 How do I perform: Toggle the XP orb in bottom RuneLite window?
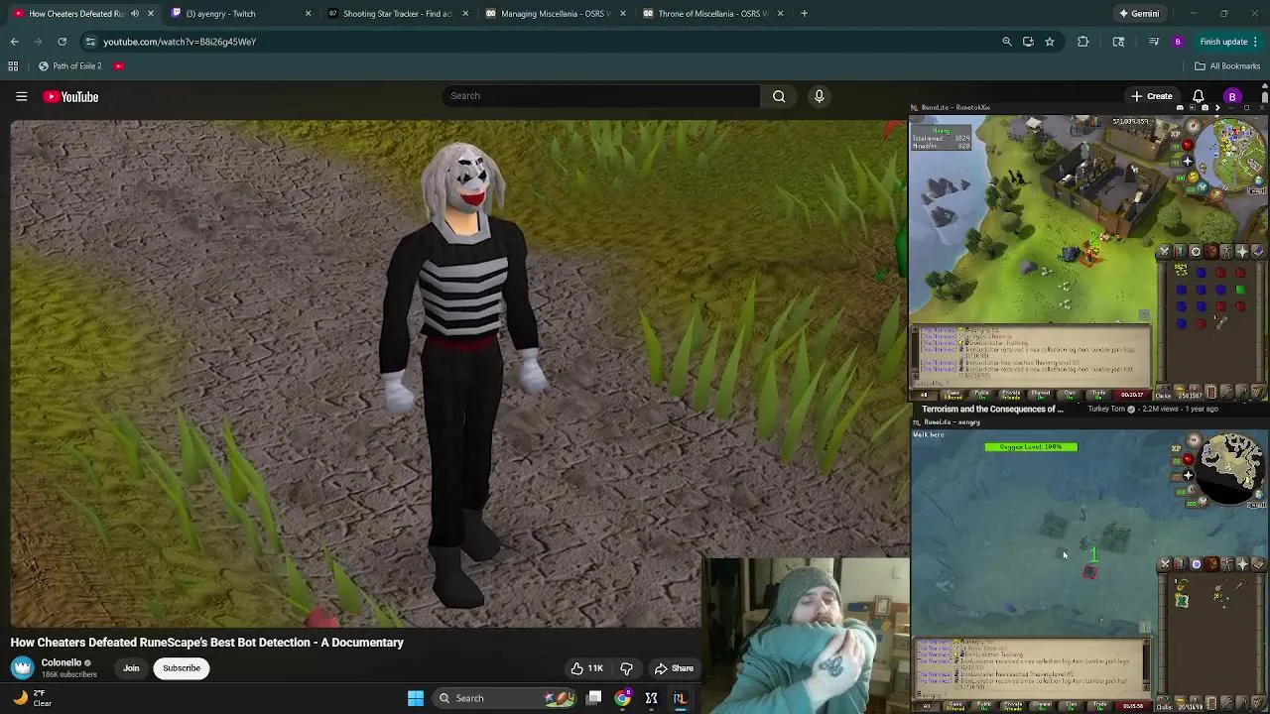1176,448
